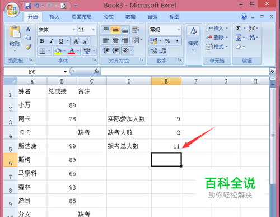Viewport: 280px width, 217px height.
Task: Open font color dropdown arrow
Action: coord(78,50)
